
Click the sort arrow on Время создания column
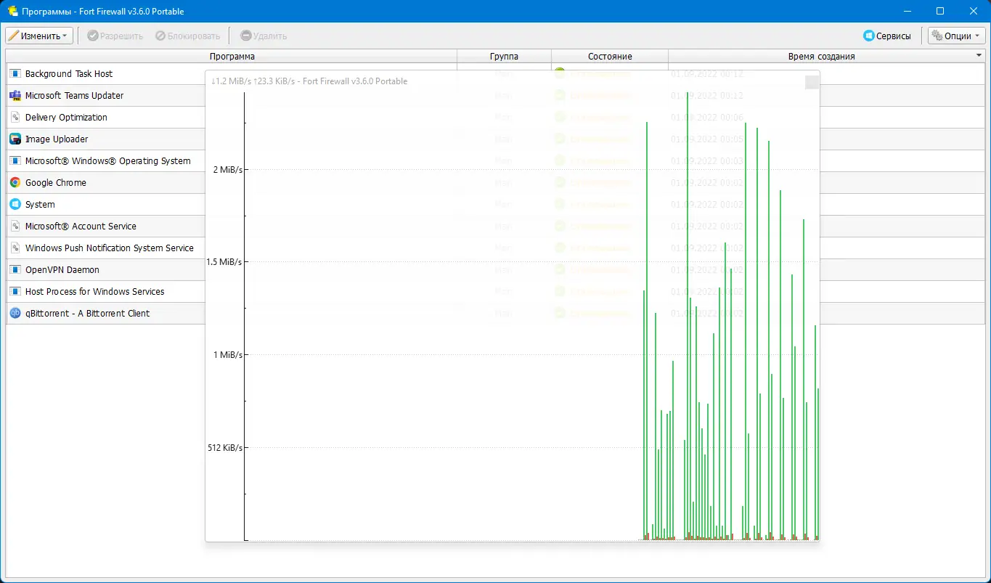click(x=979, y=56)
